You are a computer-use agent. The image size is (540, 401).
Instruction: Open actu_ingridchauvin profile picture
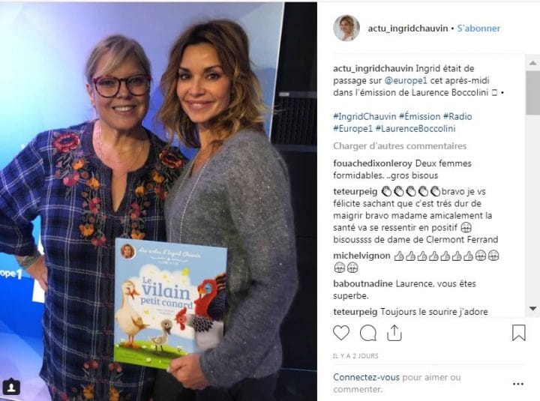346,28
